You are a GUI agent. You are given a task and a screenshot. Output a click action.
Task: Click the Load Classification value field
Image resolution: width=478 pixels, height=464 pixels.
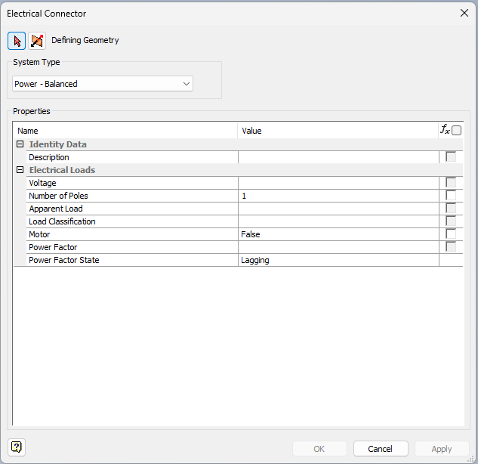pyautogui.click(x=338, y=221)
